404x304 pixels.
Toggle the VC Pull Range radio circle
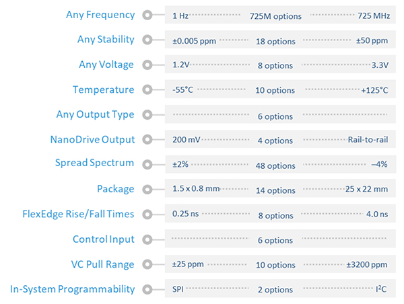[x=147, y=264]
